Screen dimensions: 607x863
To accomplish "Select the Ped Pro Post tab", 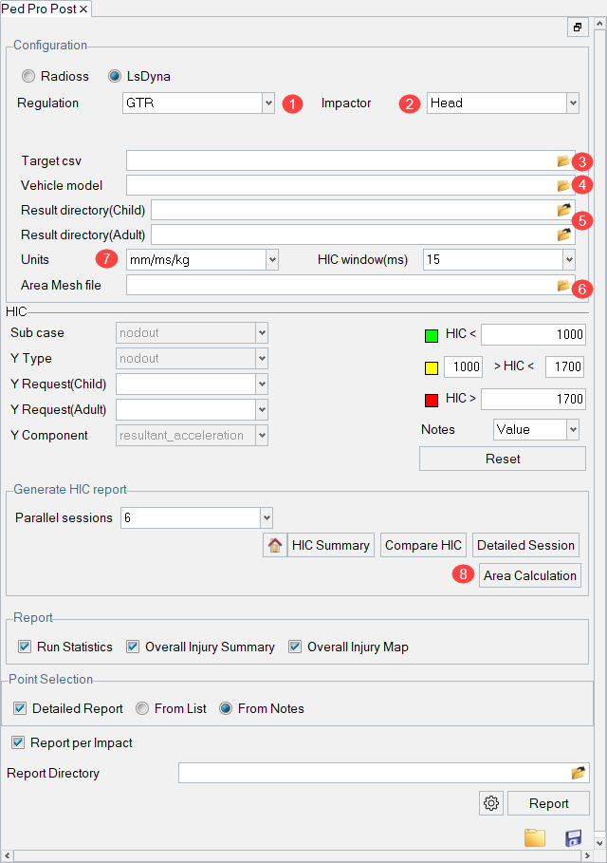I will (x=39, y=9).
